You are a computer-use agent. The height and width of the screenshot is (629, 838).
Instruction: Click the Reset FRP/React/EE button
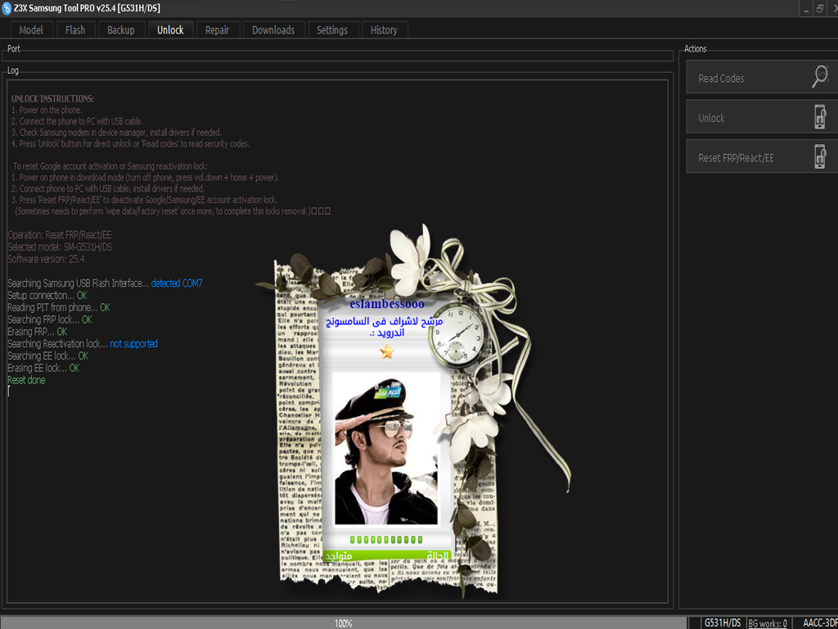click(762, 156)
